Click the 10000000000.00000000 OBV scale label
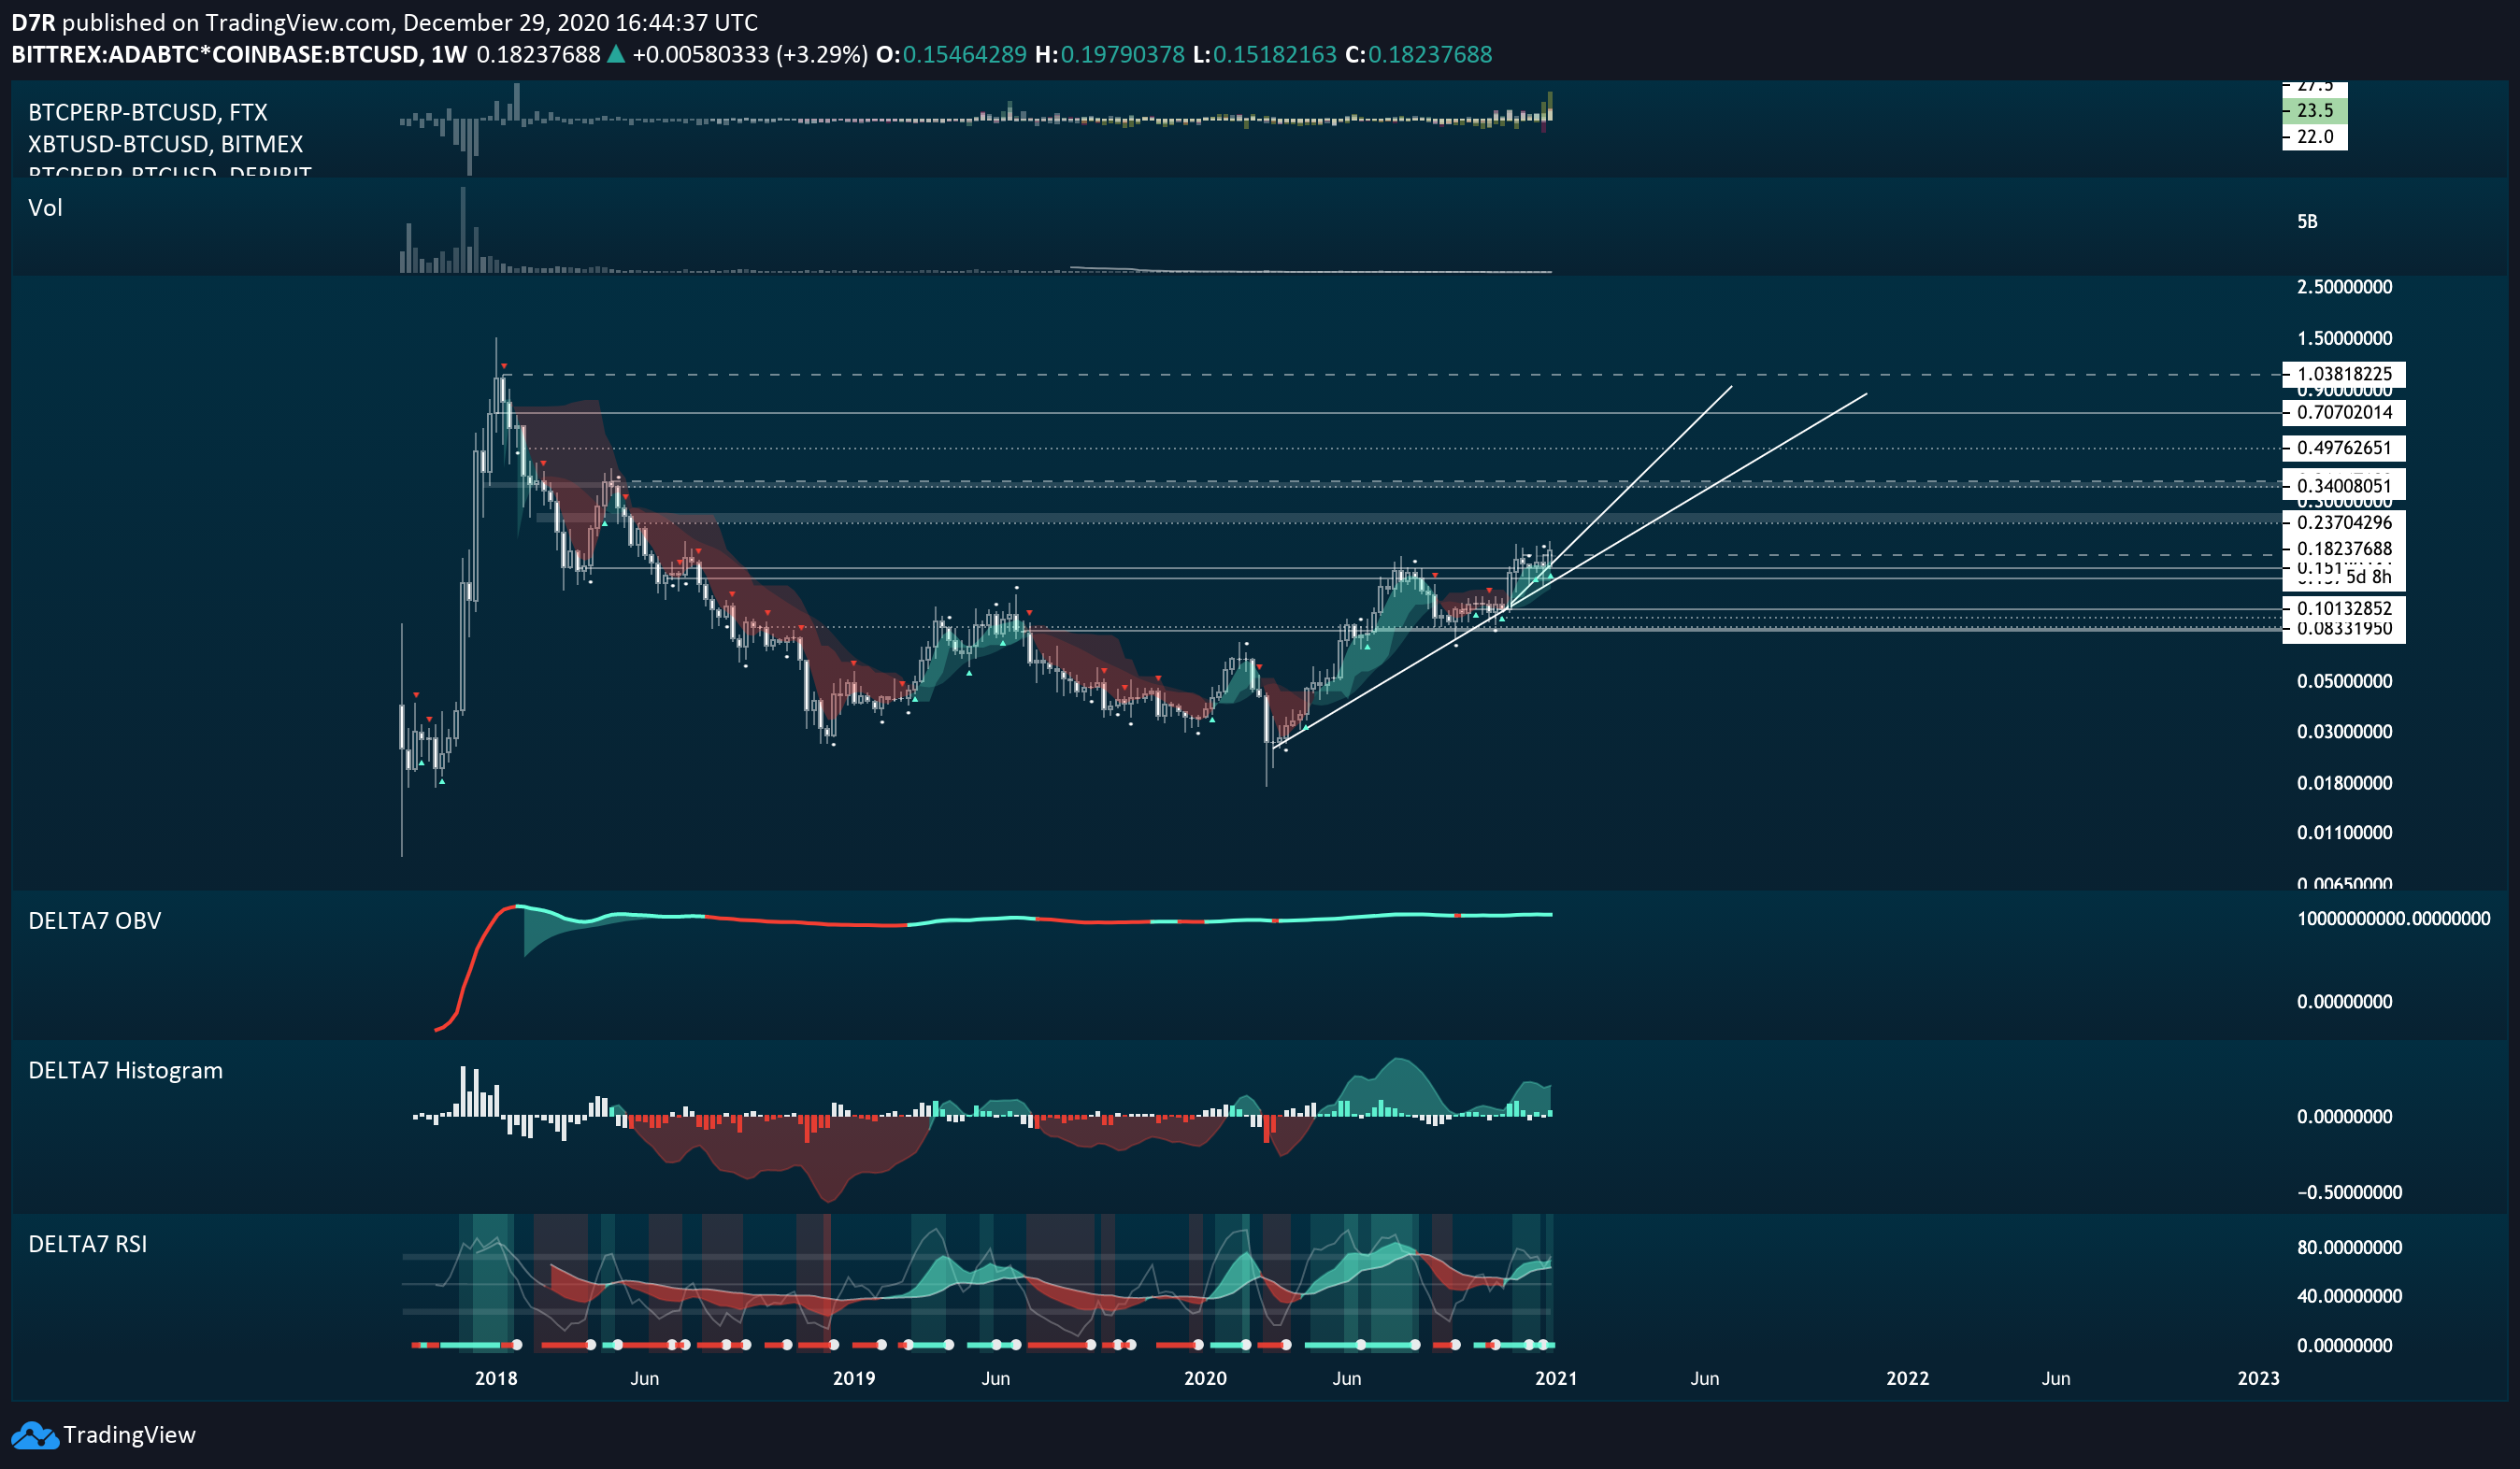Viewport: 2520px width, 1469px height. (2393, 918)
